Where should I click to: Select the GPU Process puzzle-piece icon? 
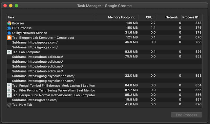point(9,28)
